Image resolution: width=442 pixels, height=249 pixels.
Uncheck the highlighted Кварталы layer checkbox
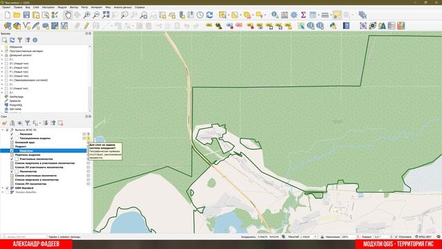12,151
